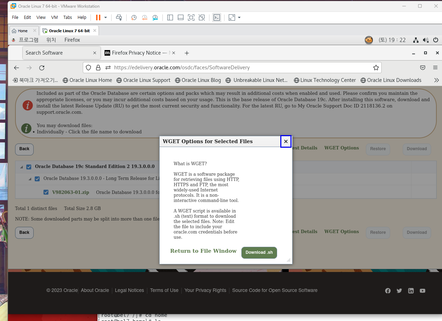This screenshot has width=442, height=321.
Task: Open the stretch guest dropdown arrow
Action: pyautogui.click(x=239, y=18)
